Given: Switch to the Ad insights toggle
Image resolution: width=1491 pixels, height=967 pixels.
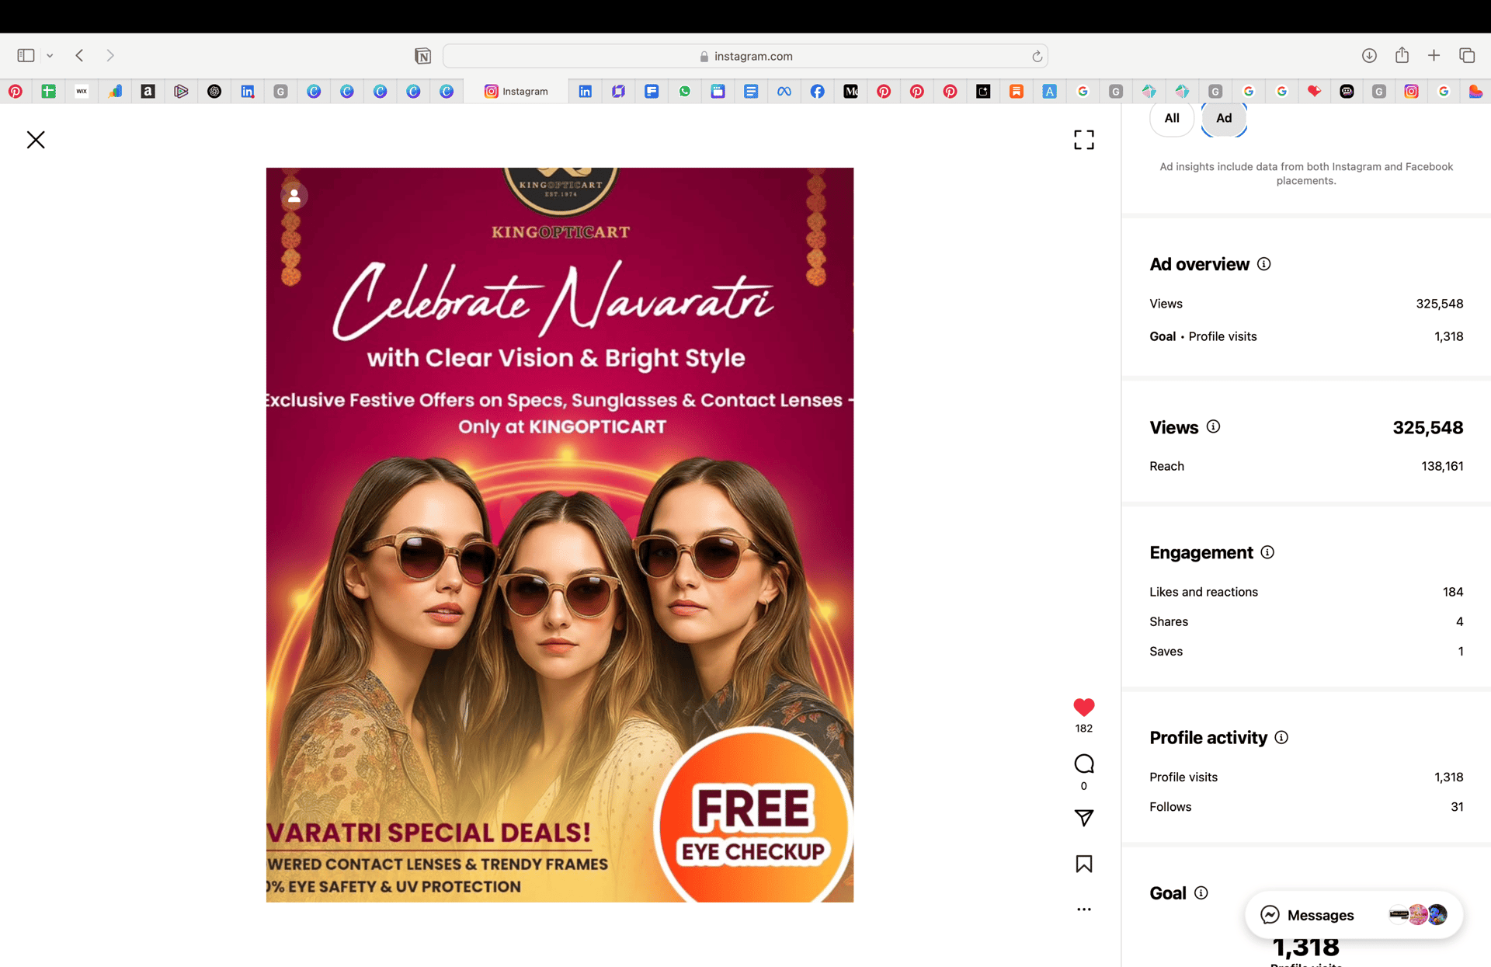Looking at the screenshot, I should (1223, 118).
